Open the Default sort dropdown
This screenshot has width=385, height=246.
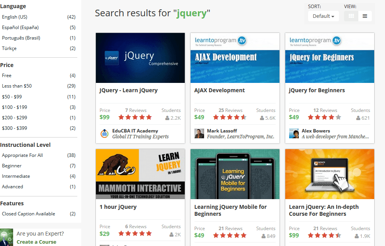pos(324,16)
